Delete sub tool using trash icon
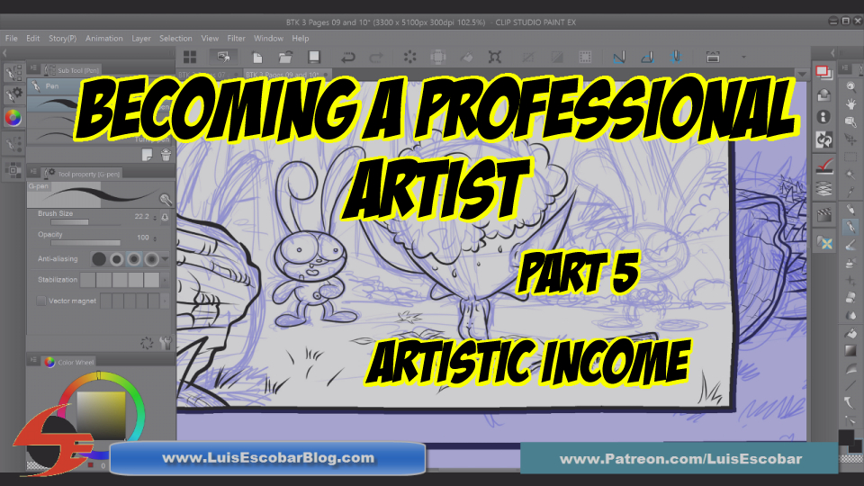The width and height of the screenshot is (864, 486). coord(166,155)
